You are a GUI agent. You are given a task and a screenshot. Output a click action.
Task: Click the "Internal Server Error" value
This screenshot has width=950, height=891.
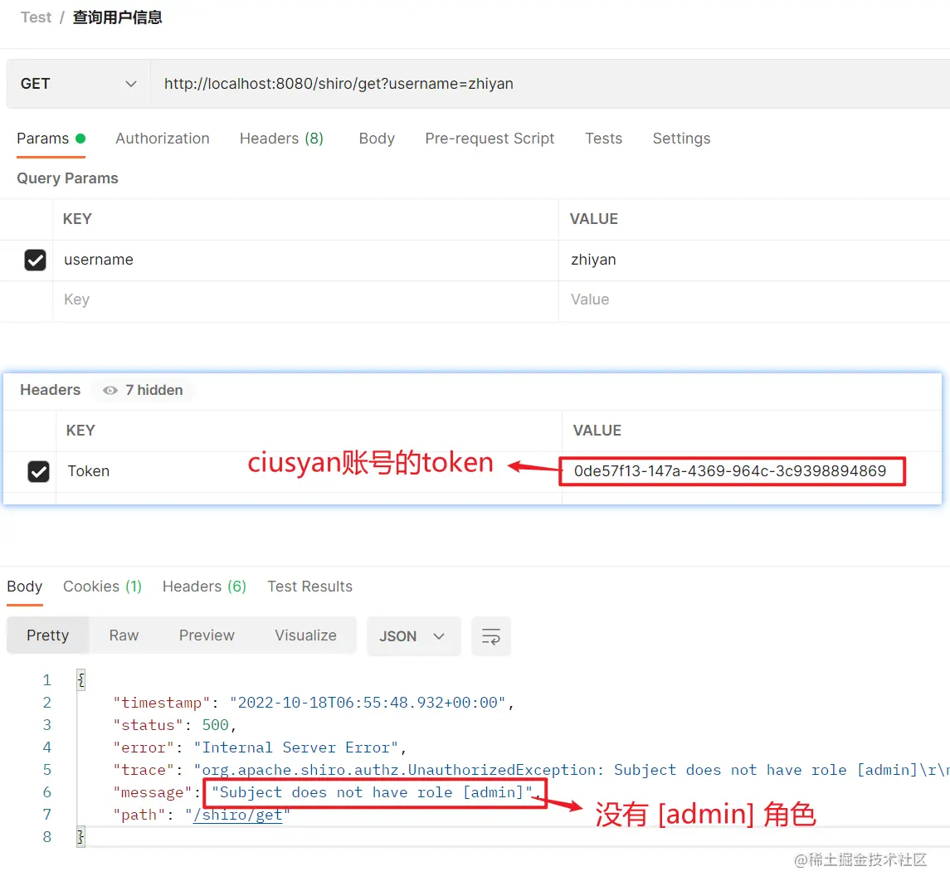tap(296, 747)
